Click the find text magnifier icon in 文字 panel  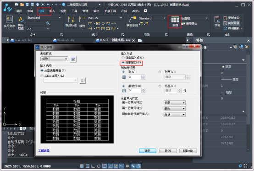[48, 23]
